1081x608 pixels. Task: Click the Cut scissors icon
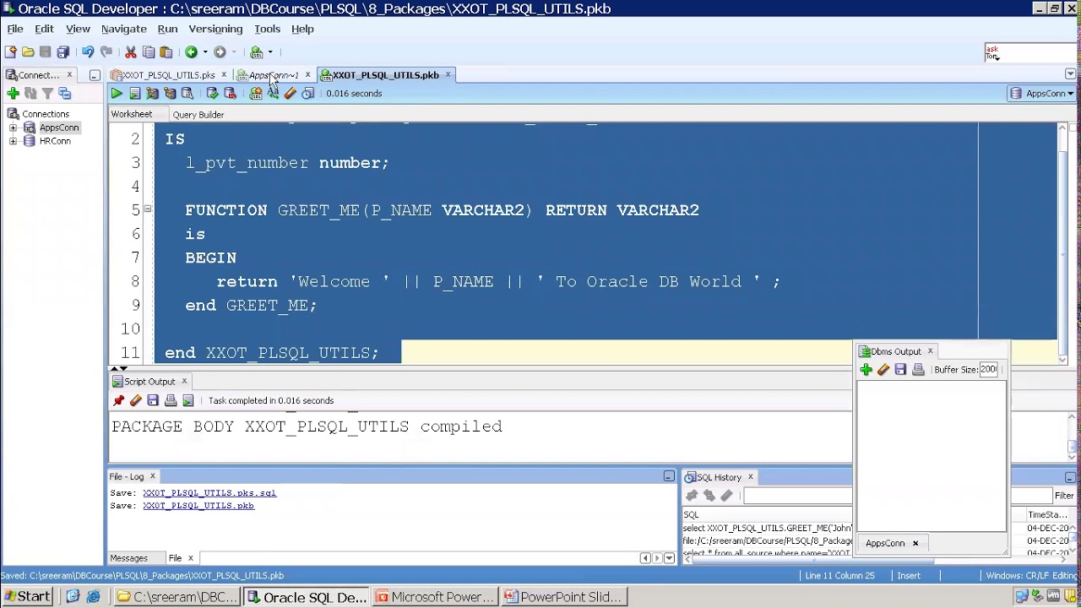(131, 52)
